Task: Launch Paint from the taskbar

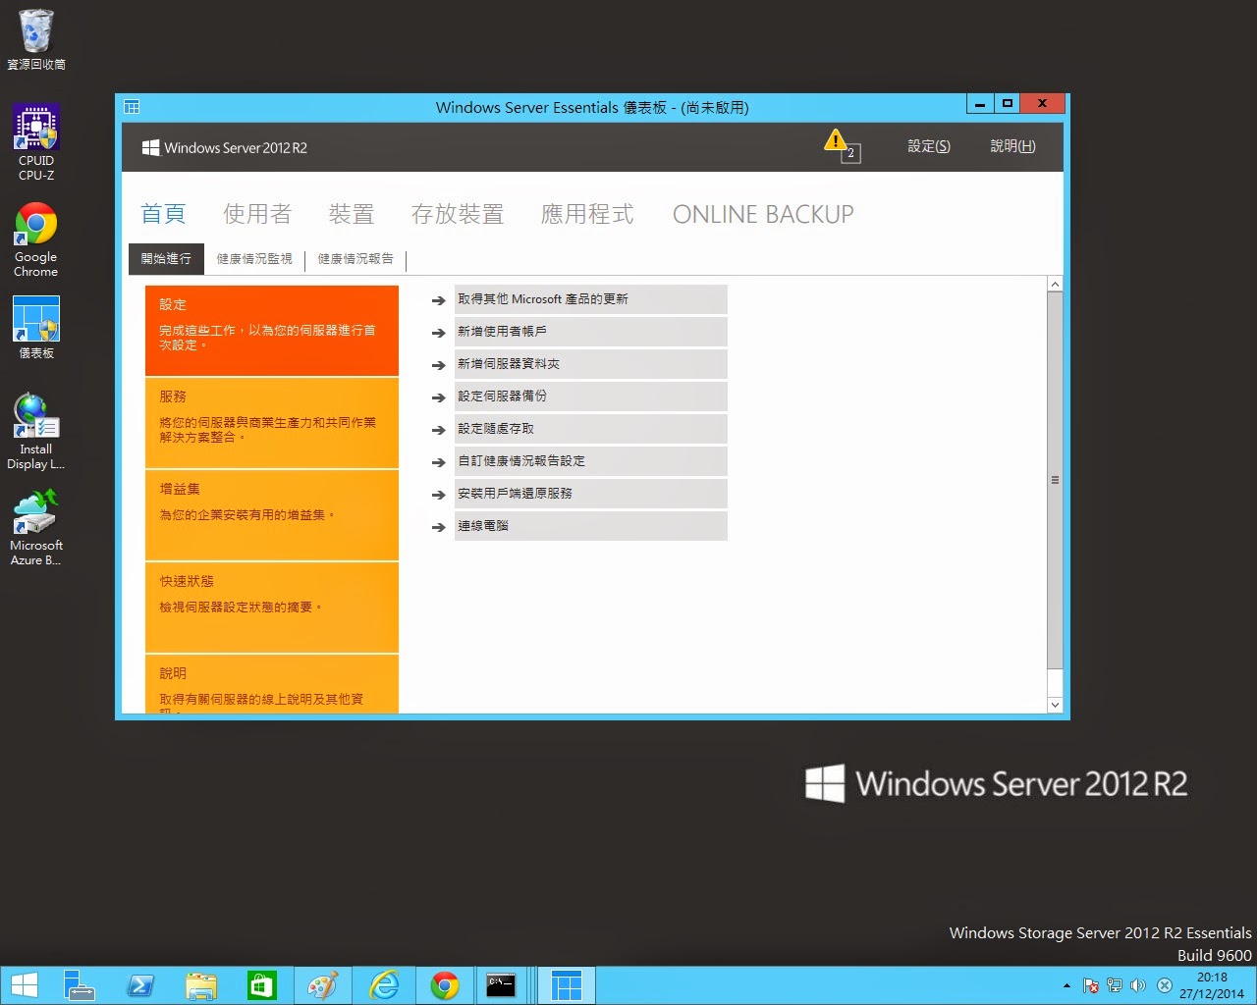Action: tap(323, 985)
